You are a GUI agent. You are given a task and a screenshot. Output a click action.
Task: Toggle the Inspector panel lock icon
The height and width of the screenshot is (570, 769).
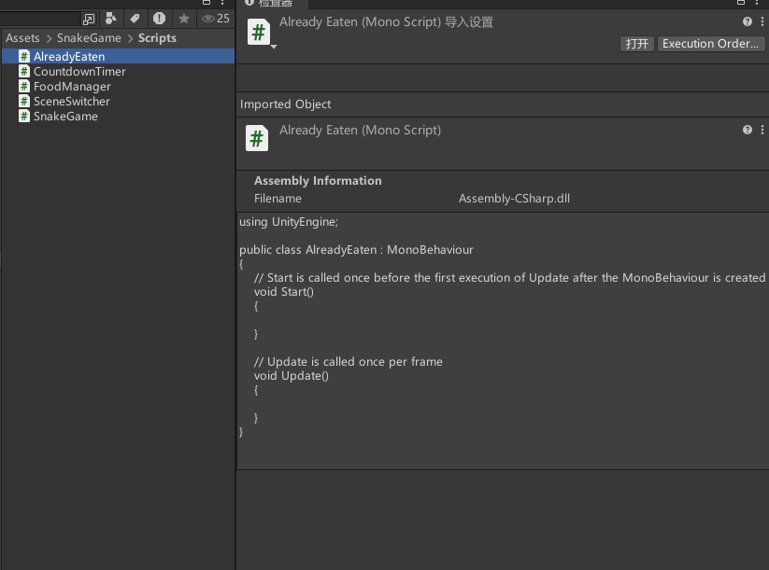pos(741,2)
